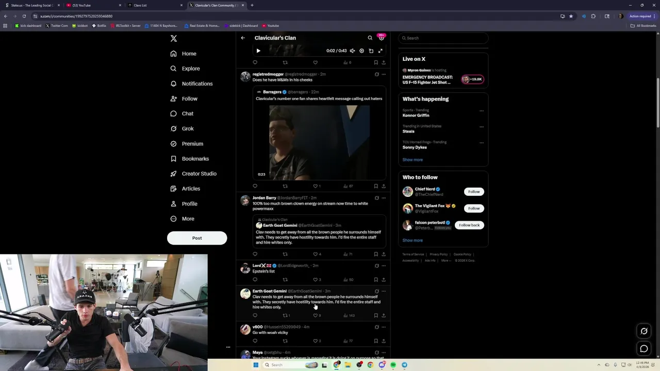Open Notifications in the sidebar
The height and width of the screenshot is (371, 660).
click(191, 83)
